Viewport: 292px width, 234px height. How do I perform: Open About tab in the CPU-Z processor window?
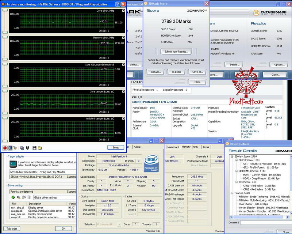point(137,147)
